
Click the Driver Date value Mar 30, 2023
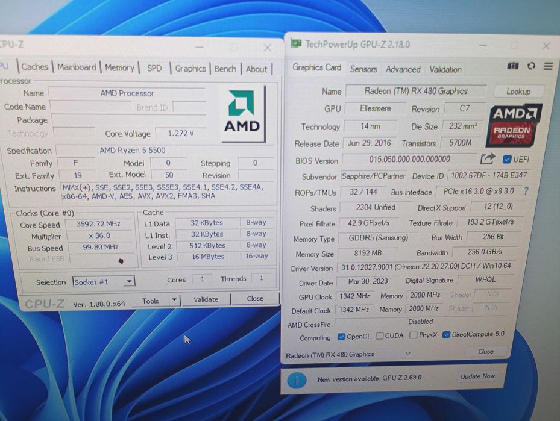[368, 281]
